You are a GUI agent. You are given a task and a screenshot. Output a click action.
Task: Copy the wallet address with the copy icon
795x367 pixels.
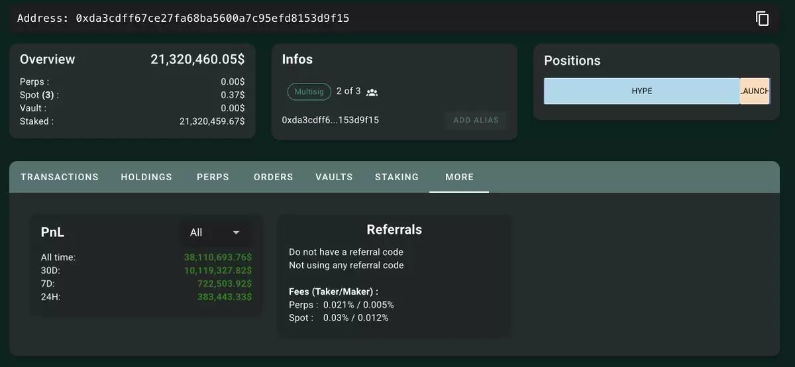763,19
